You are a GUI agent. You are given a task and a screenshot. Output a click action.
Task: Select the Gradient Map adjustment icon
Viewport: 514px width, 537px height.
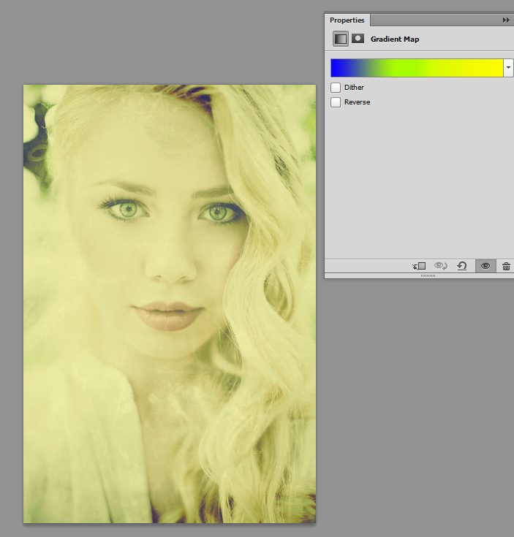coord(340,39)
